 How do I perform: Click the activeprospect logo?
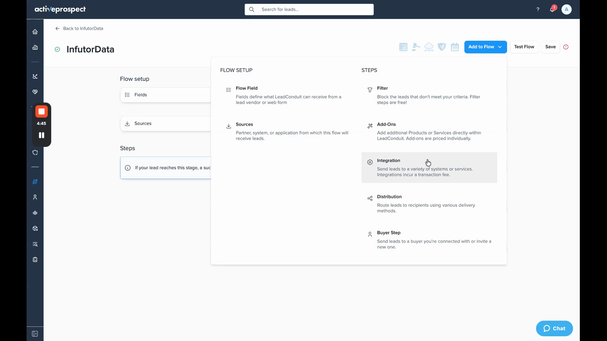tap(60, 9)
